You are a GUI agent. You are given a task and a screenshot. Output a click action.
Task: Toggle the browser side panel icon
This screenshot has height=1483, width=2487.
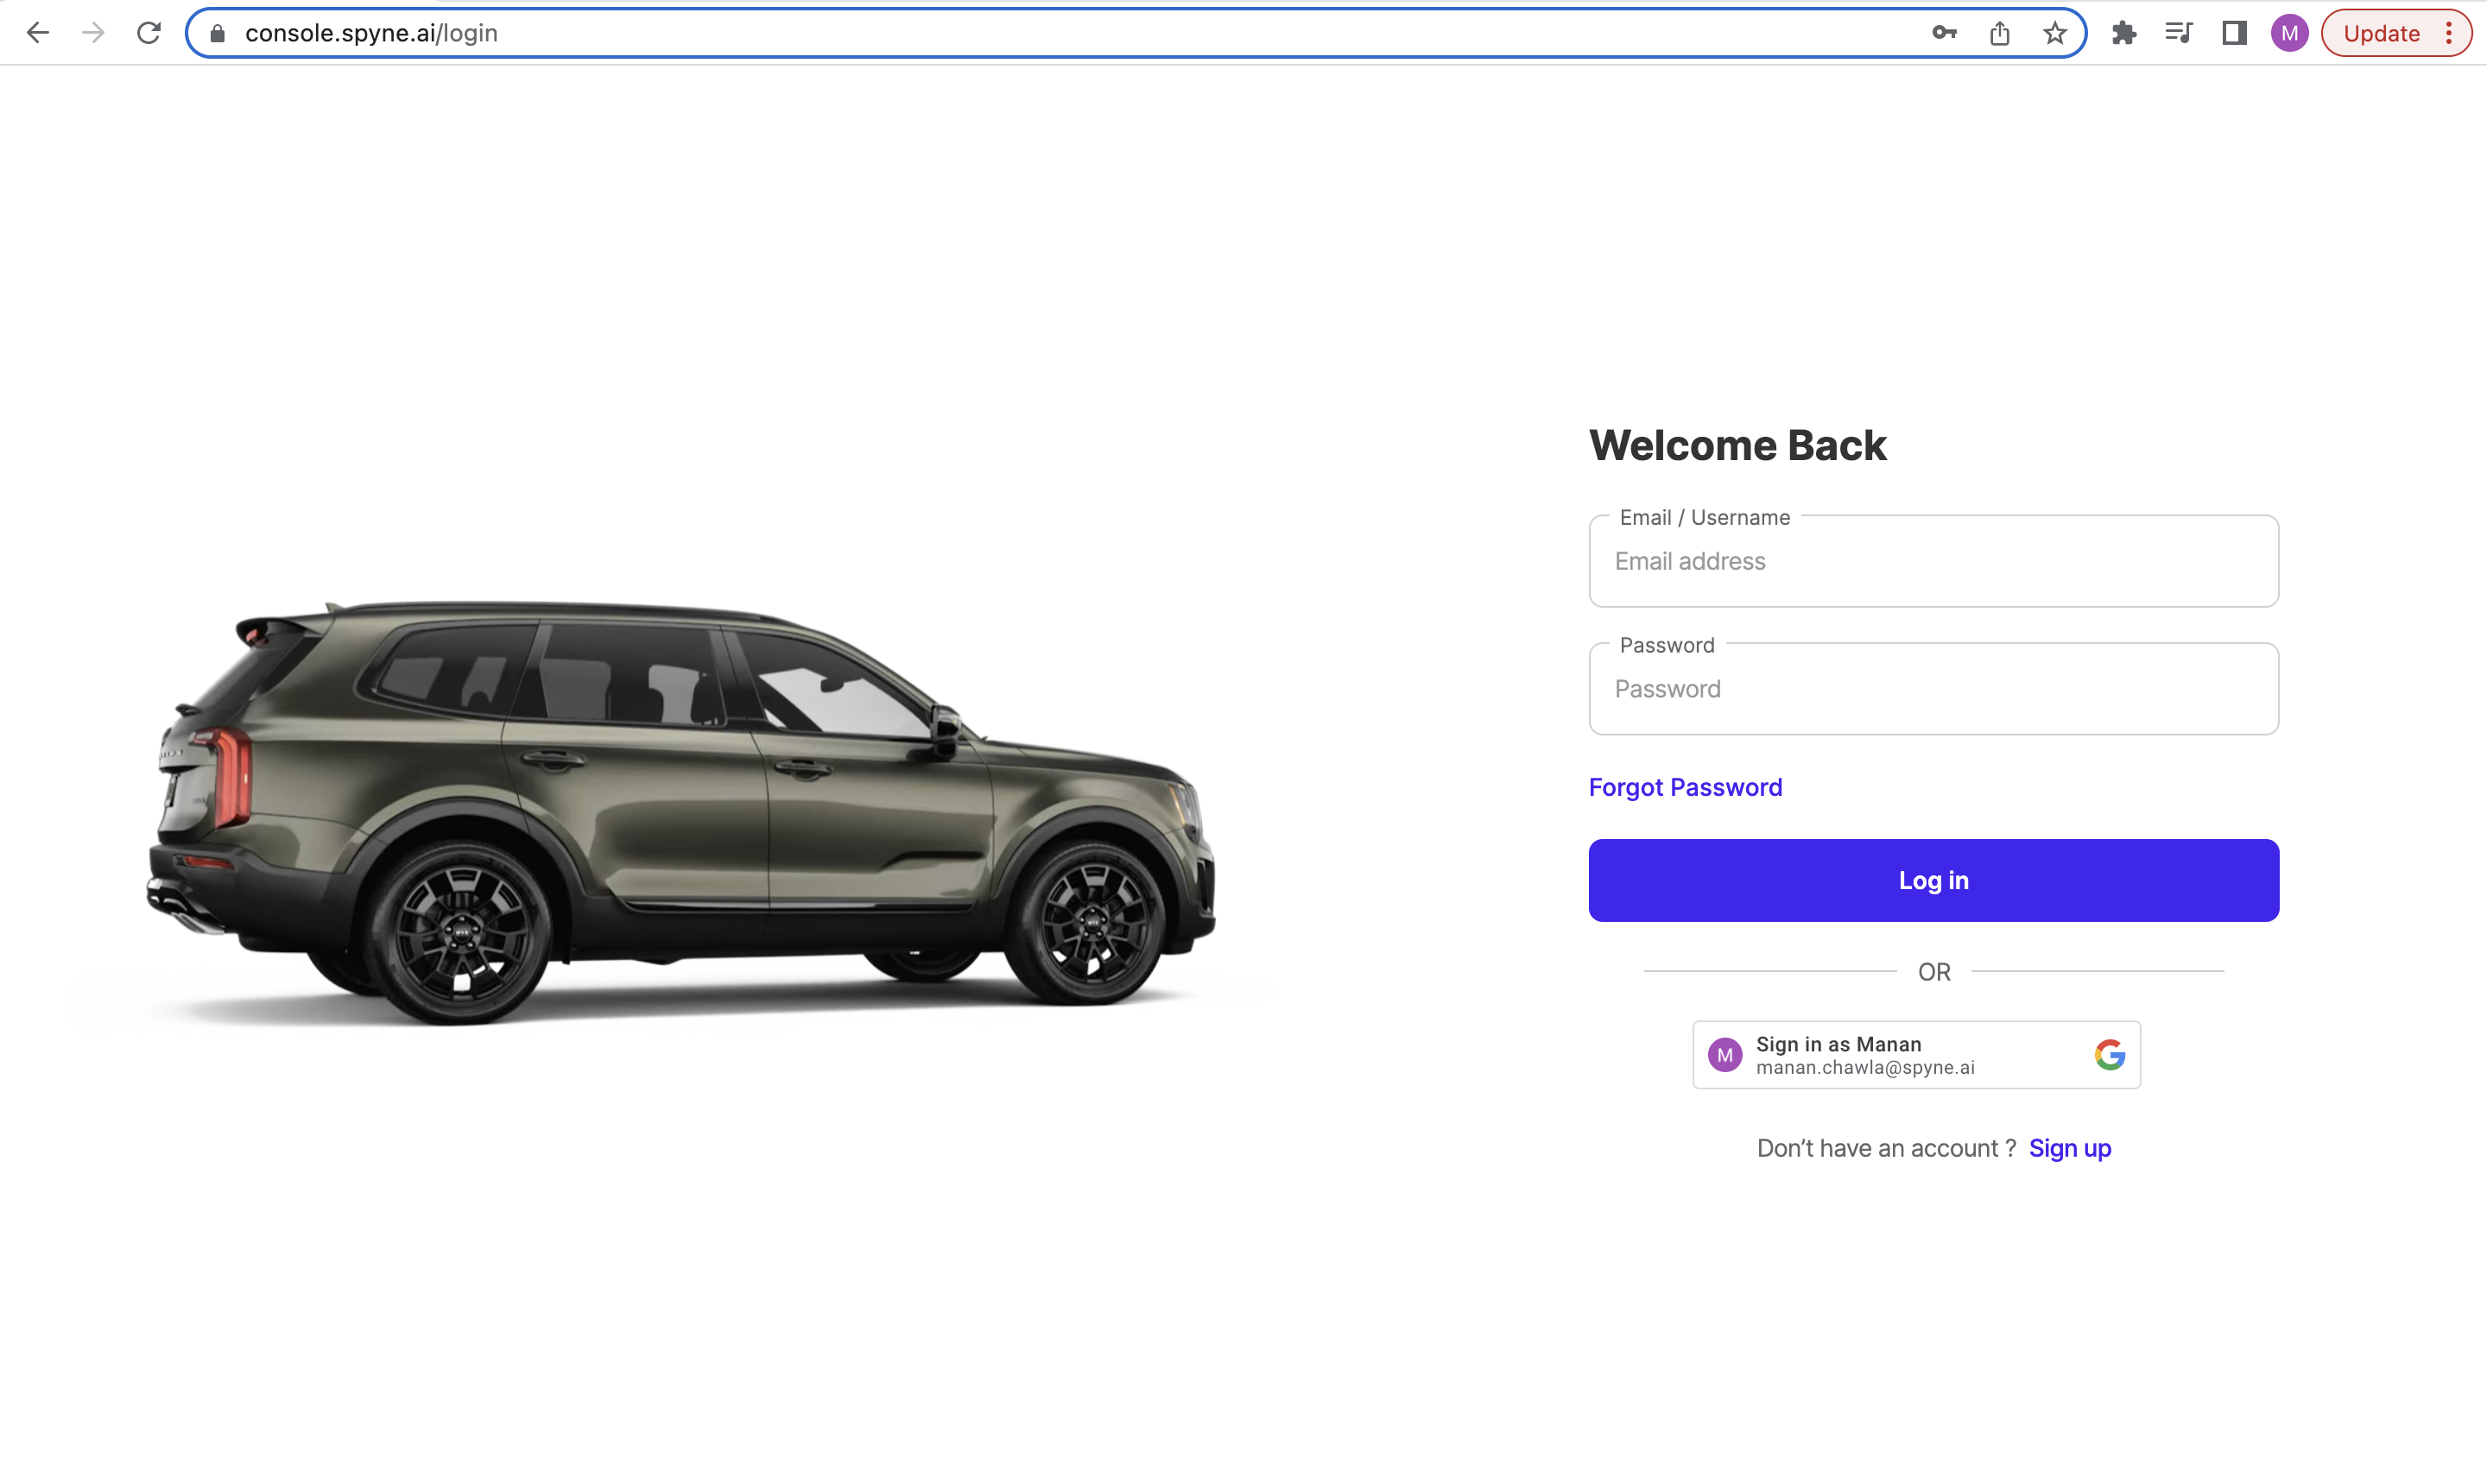click(2235, 33)
